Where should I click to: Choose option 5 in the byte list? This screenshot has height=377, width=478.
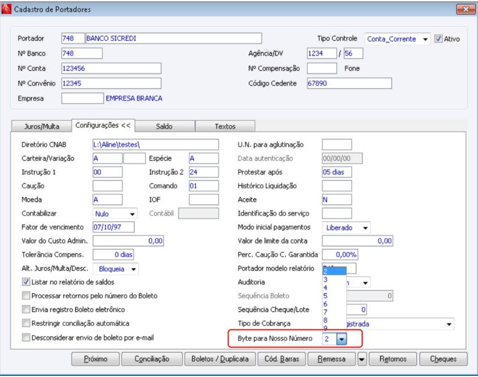334,296
